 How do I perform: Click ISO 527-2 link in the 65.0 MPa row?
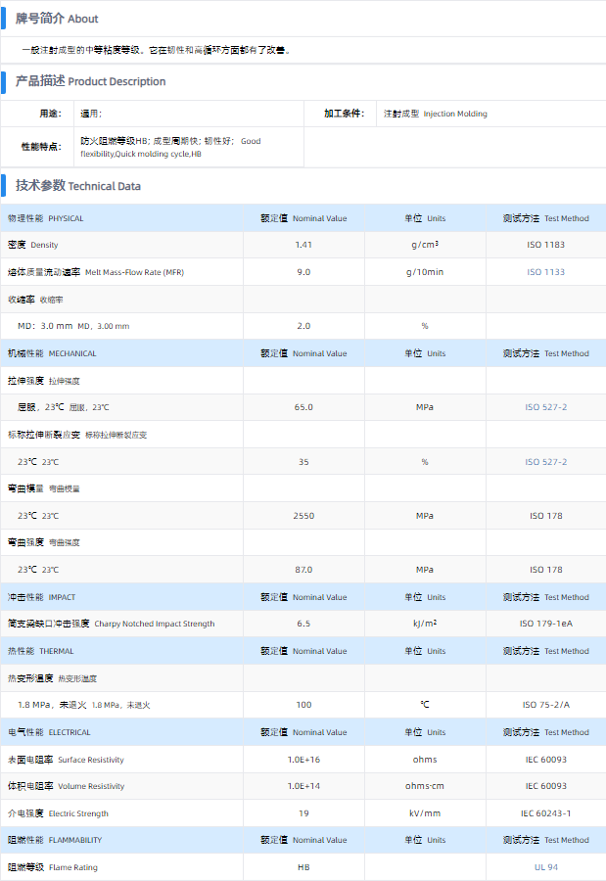[x=545, y=407]
